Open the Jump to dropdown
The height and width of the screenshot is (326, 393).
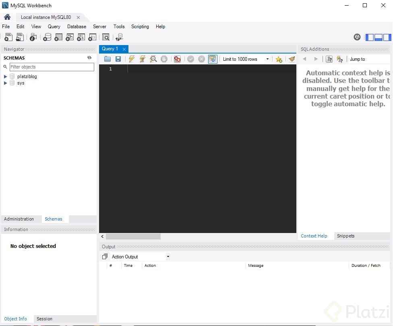[369, 59]
